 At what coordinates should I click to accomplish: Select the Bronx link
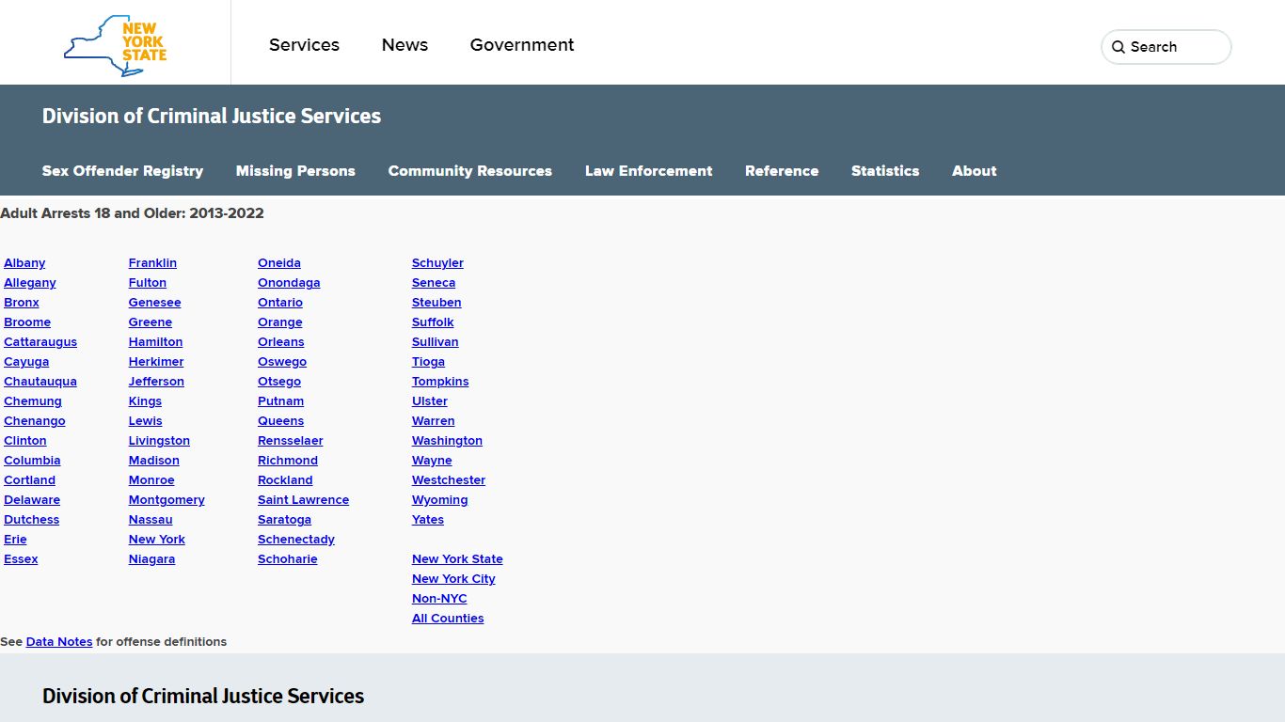point(22,303)
